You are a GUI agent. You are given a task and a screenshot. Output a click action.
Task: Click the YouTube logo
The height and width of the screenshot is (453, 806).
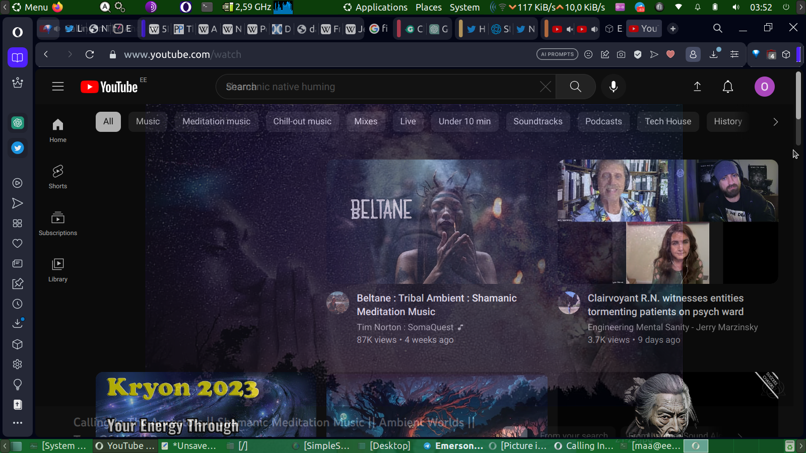109,87
